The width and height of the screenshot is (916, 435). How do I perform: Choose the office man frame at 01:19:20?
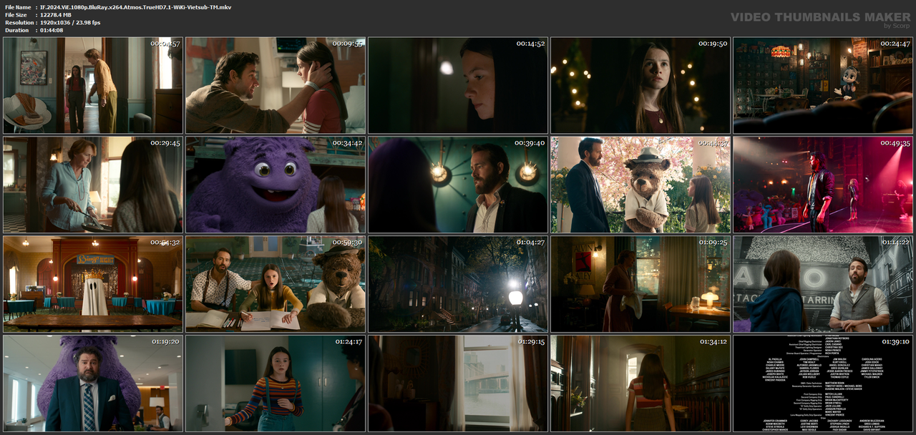click(93, 383)
